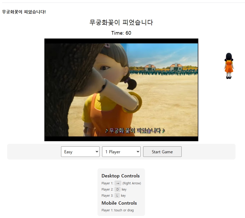Image resolution: width=245 pixels, height=218 pixels.
Task: Click the (Right Arrow) label text
Action: [132, 183]
